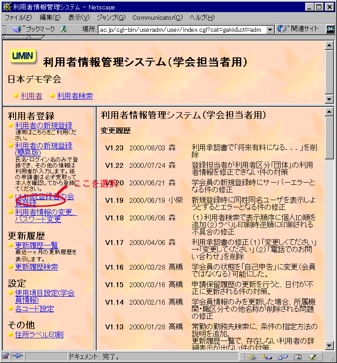Click the Netscape N logo

pos(330,29)
